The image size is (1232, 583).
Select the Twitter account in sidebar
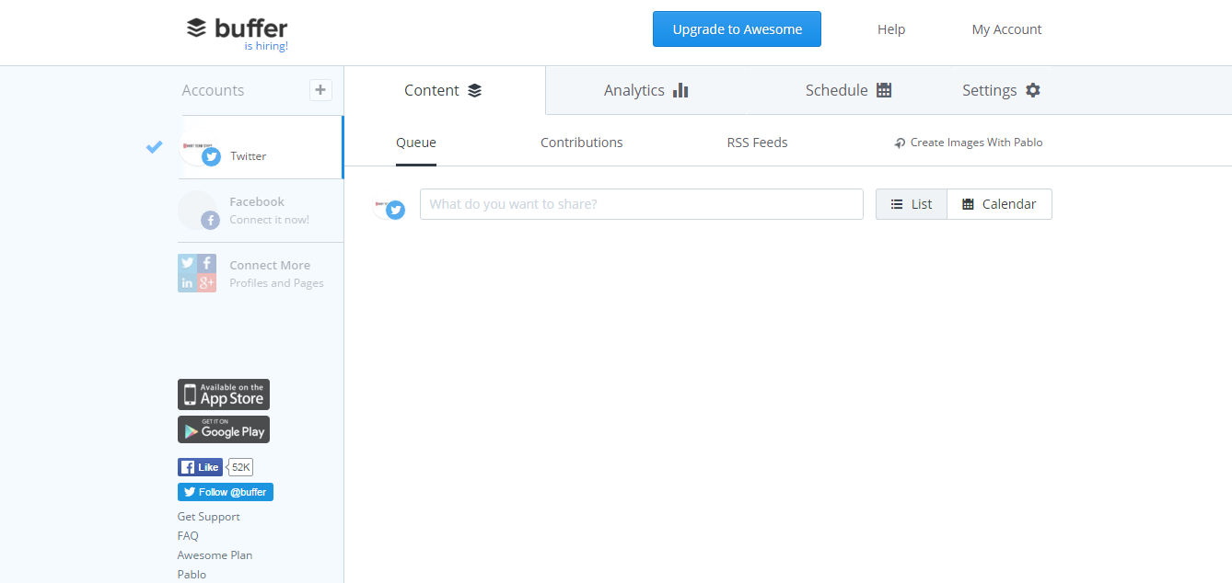tap(260, 147)
